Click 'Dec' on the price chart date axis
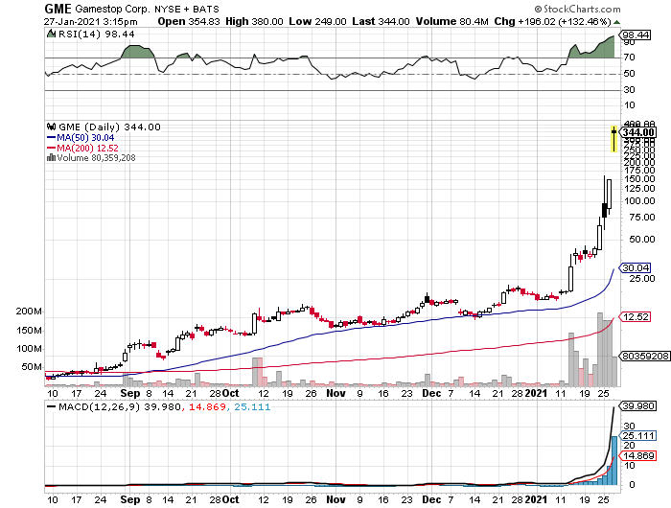 point(431,393)
